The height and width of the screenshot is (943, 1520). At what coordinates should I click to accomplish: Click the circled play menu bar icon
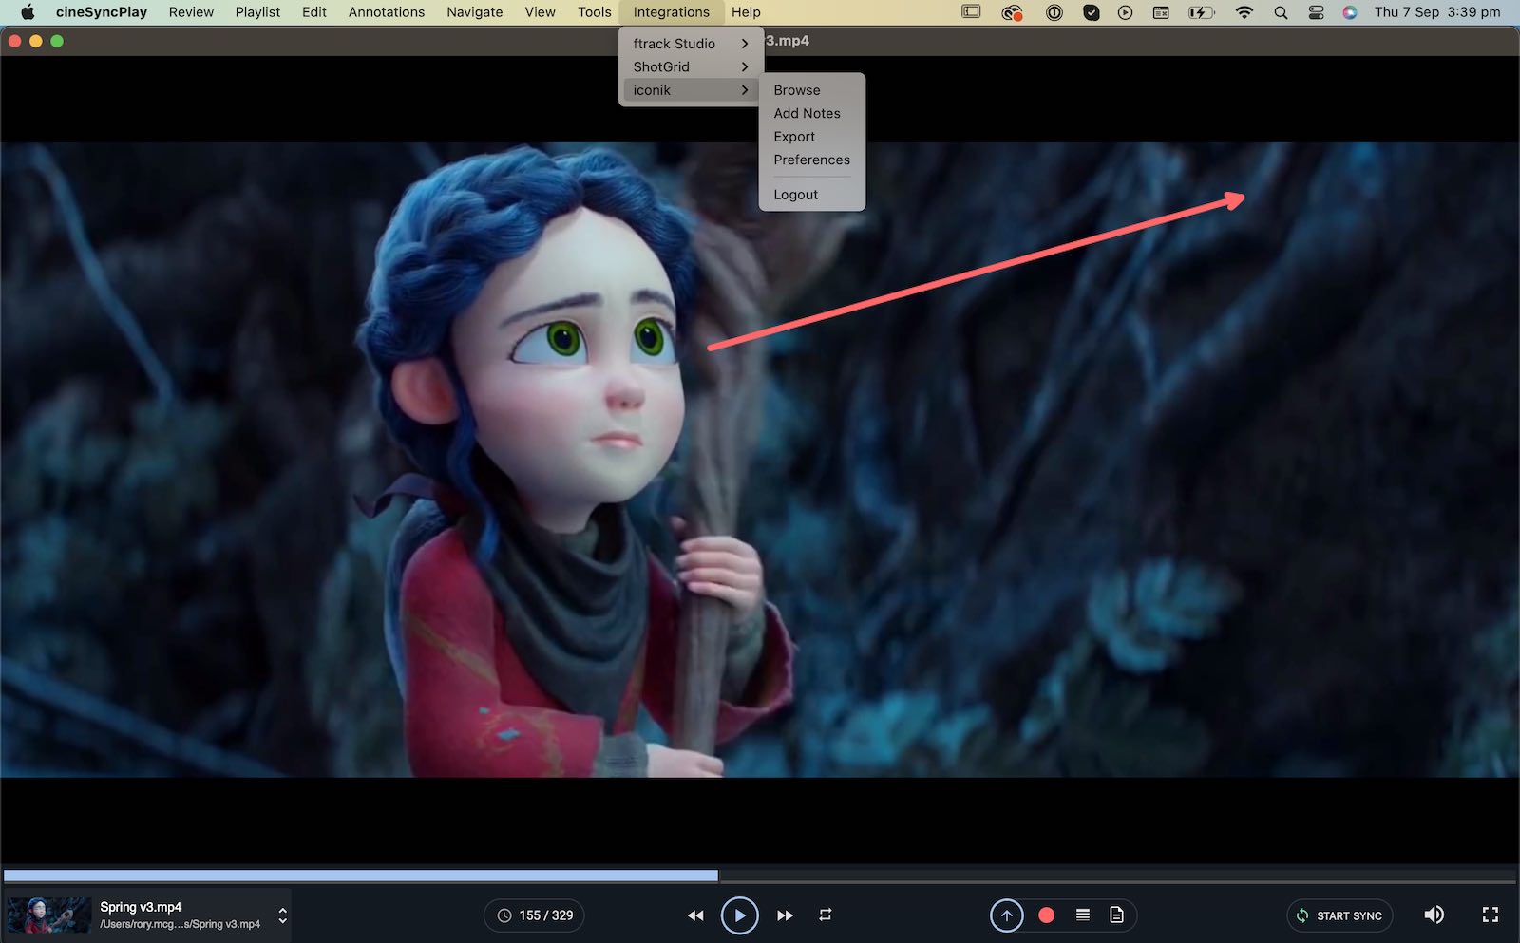[1126, 12]
